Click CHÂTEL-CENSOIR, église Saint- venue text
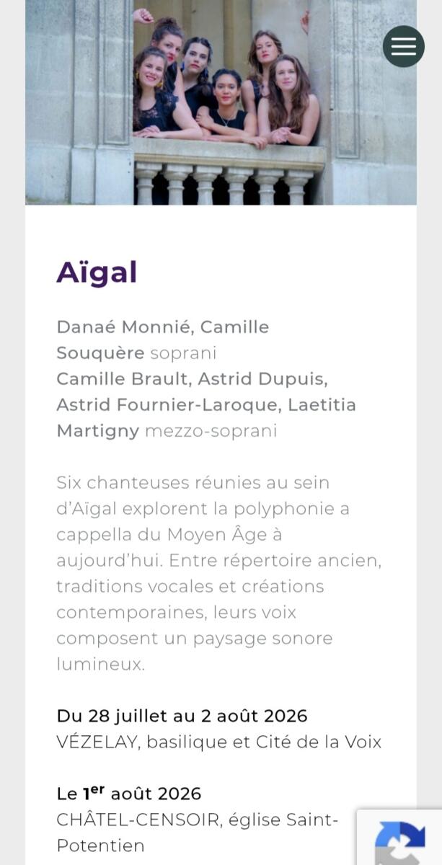Screen dimensions: 442x865 tap(197, 820)
